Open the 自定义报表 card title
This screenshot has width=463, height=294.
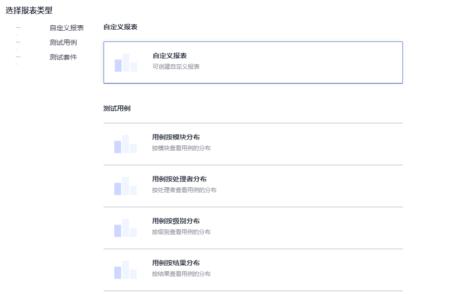pos(169,56)
